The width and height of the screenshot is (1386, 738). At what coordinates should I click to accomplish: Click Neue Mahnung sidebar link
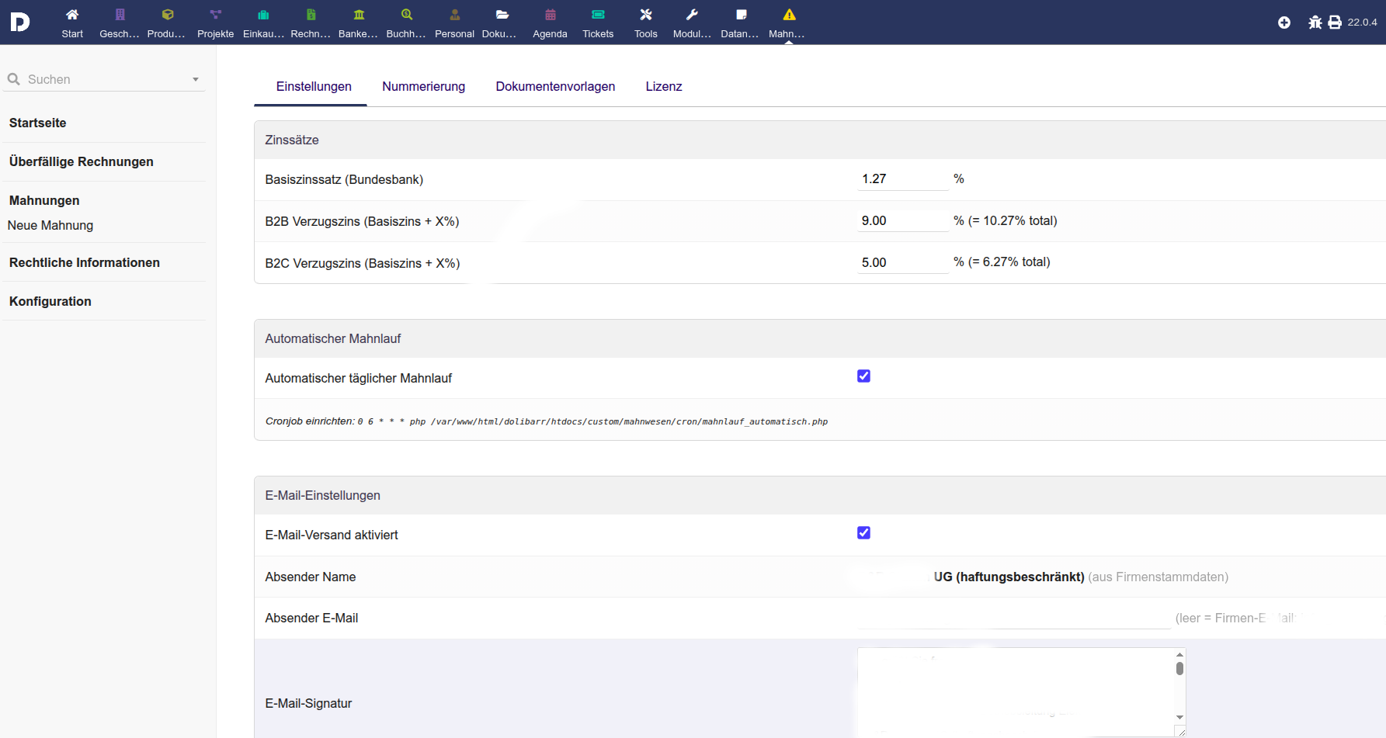[x=50, y=225]
